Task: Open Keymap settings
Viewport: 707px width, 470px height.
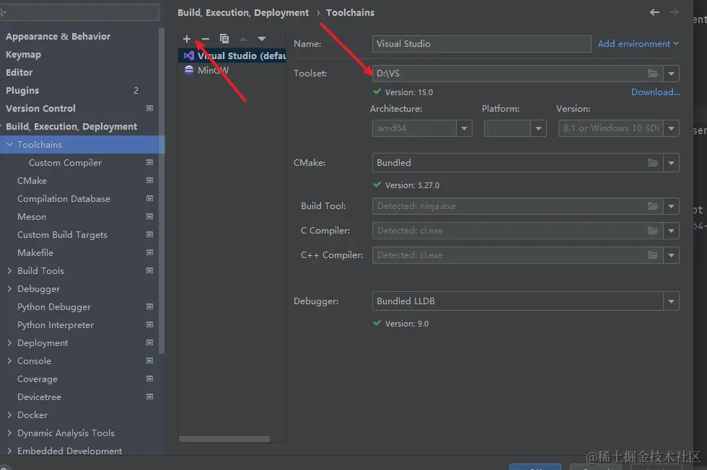Action: 23,55
